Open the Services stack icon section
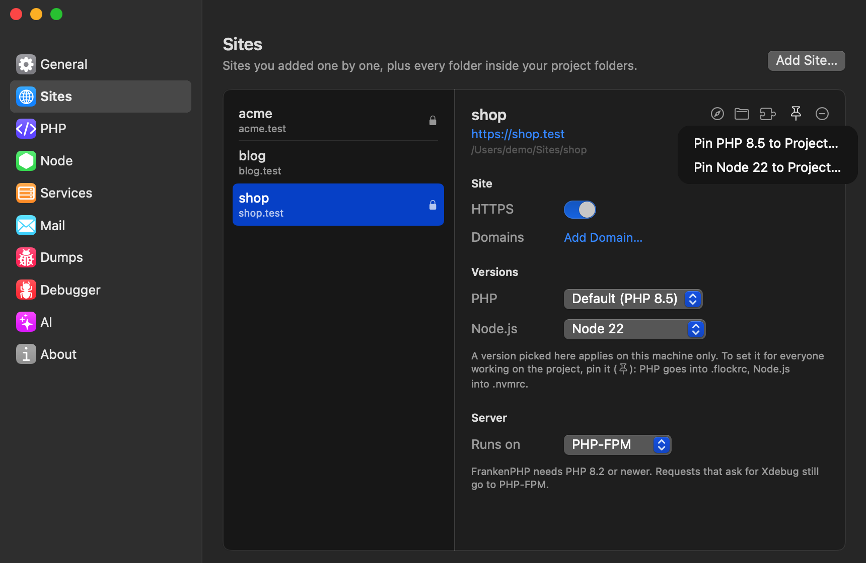The width and height of the screenshot is (866, 563). click(x=26, y=193)
